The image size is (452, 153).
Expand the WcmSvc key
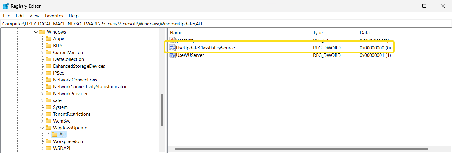coord(42,121)
